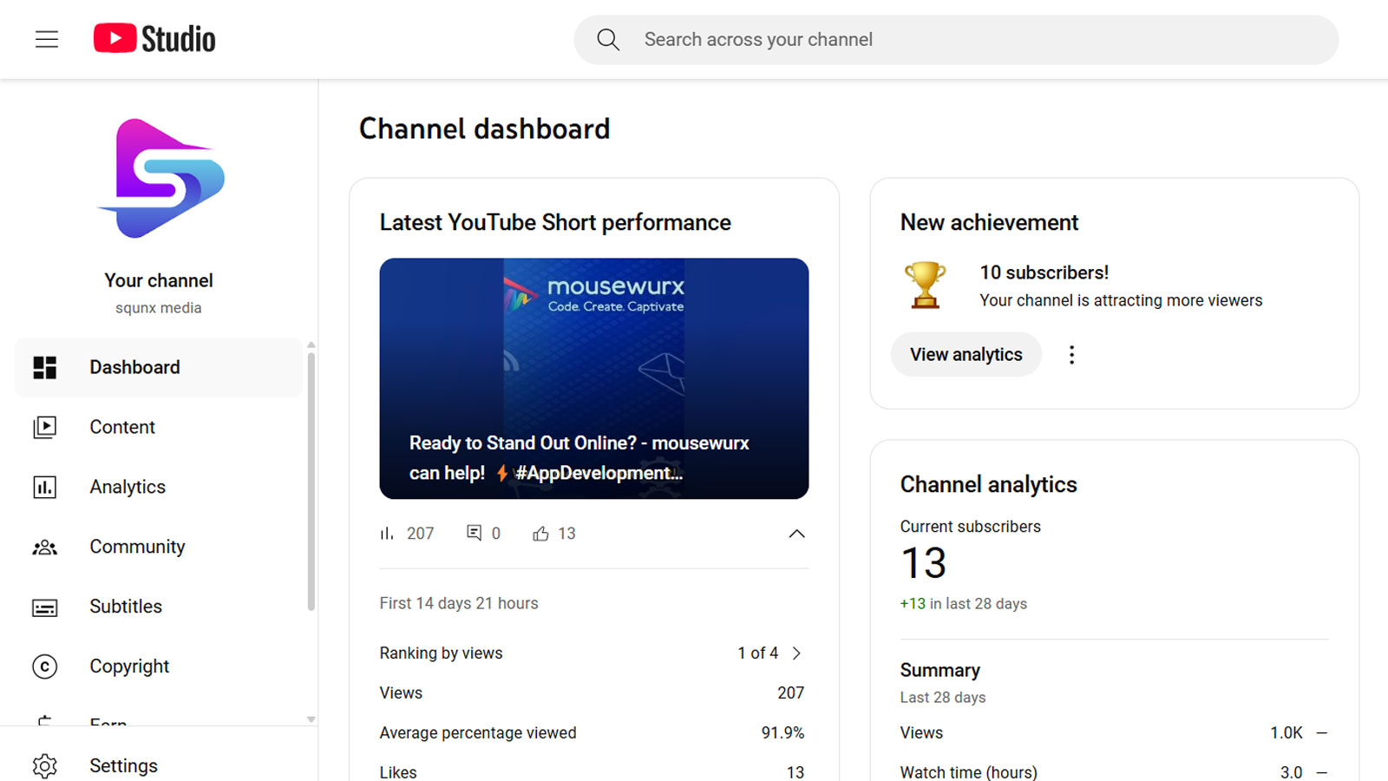Open the hamburger navigation menu
This screenshot has width=1388, height=781.
tap(47, 39)
